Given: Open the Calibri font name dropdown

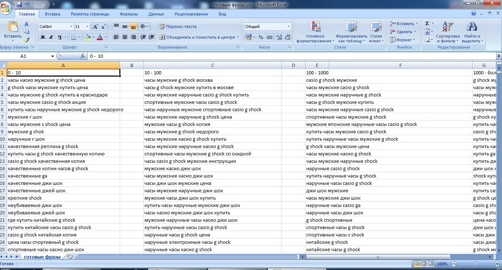Looking at the screenshot, I should tap(71, 27).
